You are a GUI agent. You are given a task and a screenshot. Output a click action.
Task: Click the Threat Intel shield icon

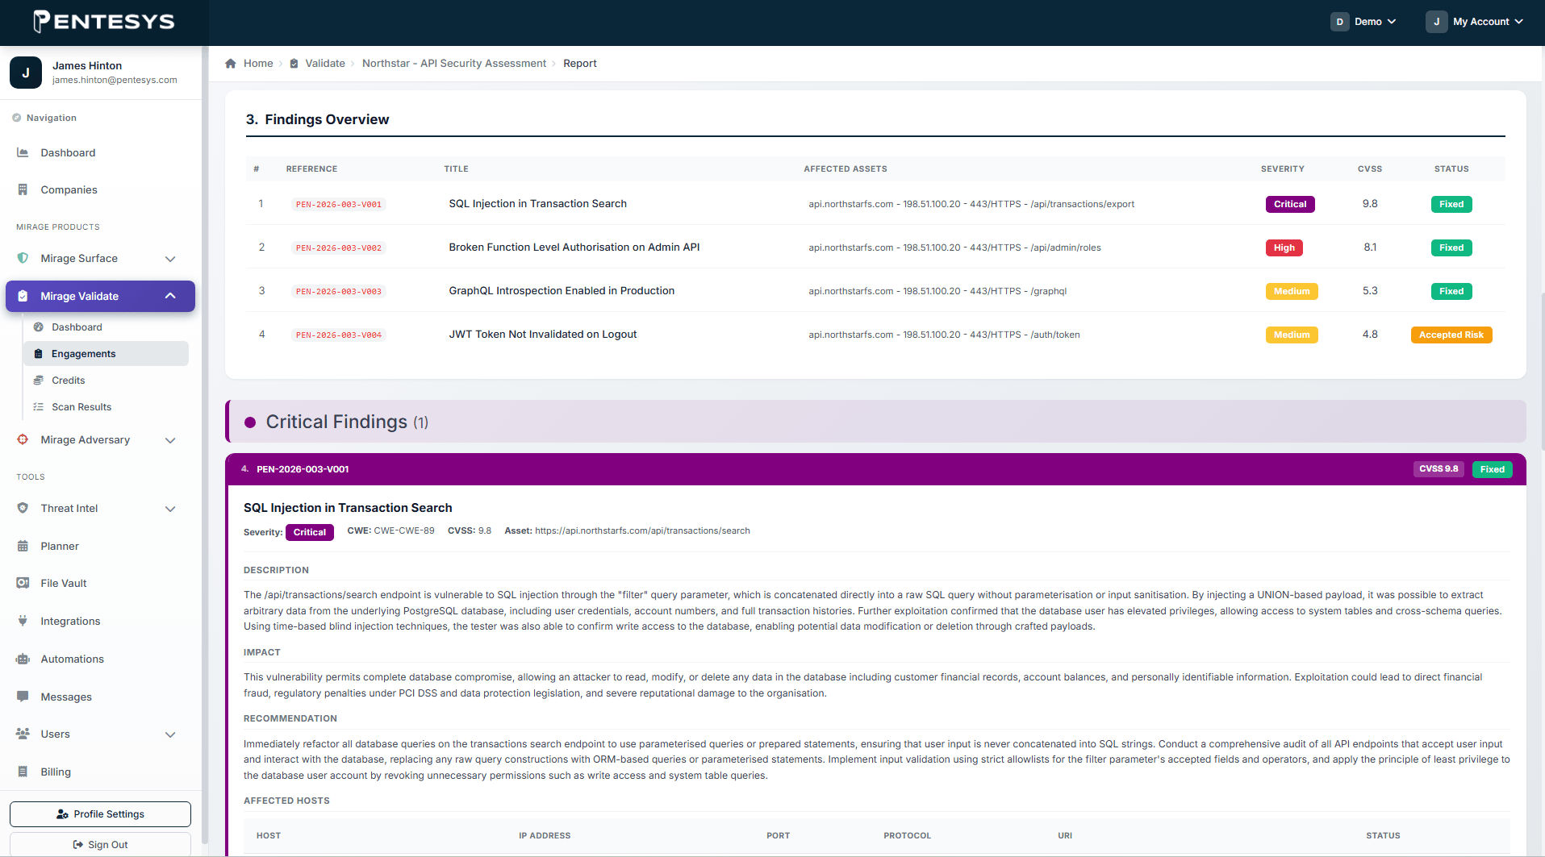coord(23,508)
